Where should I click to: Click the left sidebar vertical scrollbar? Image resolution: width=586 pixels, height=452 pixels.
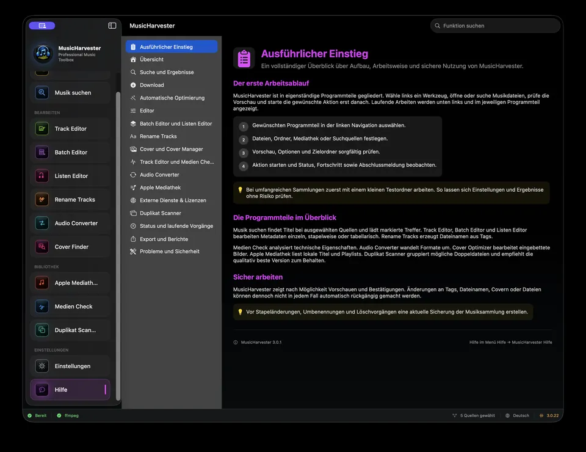coord(118,246)
